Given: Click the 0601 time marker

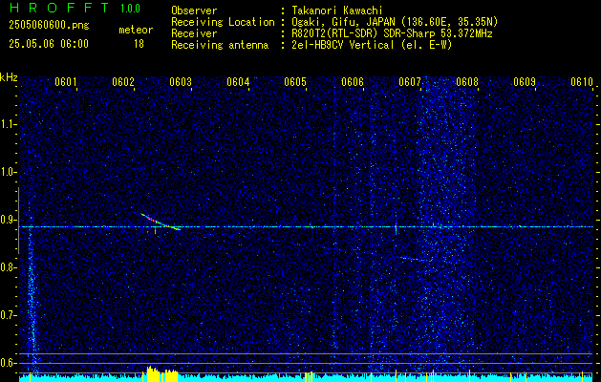Looking at the screenshot, I should point(66,82).
